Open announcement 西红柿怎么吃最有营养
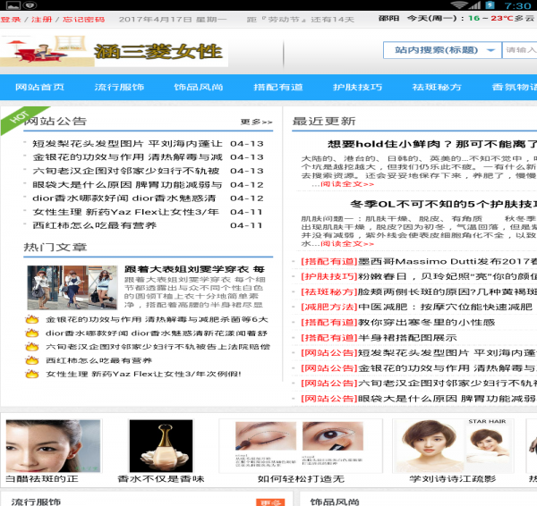This screenshot has width=537, height=506. [95, 225]
